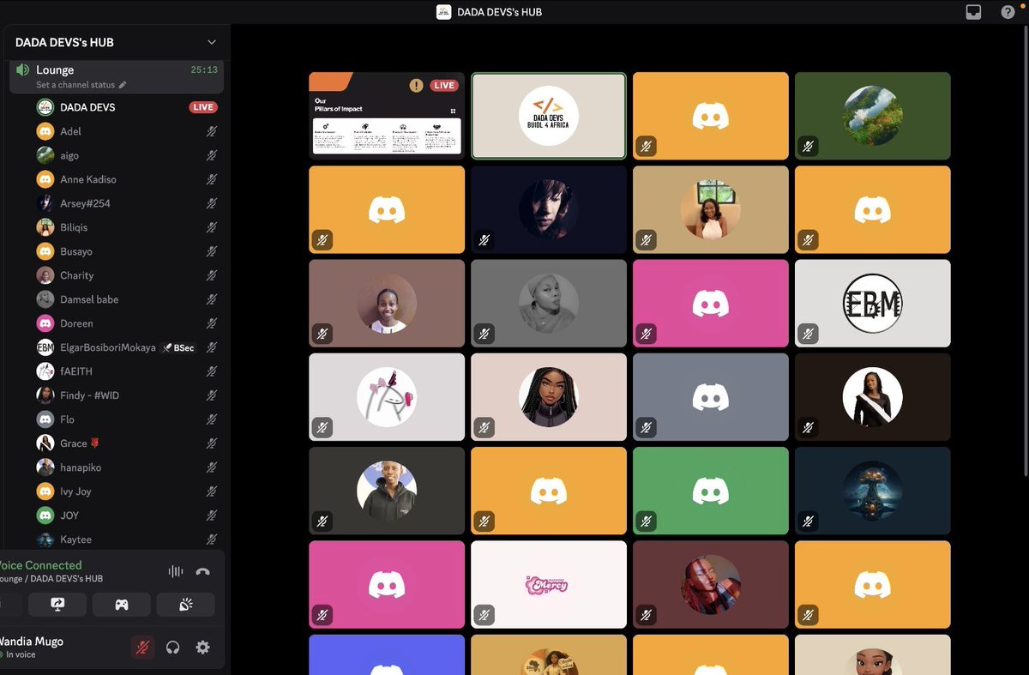The height and width of the screenshot is (675, 1029).
Task: Click the 25:13 call timer
Action: (204, 69)
